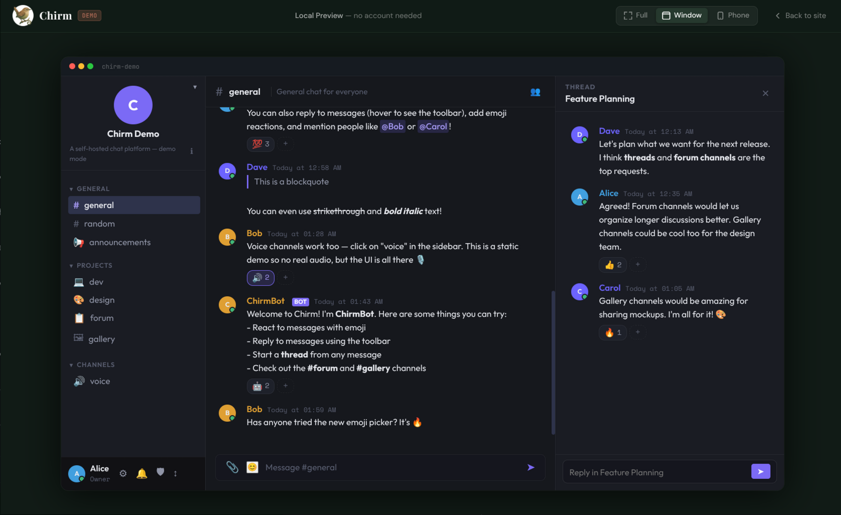Image resolution: width=841 pixels, height=515 pixels.
Task: Show the members list icon
Action: [x=535, y=92]
